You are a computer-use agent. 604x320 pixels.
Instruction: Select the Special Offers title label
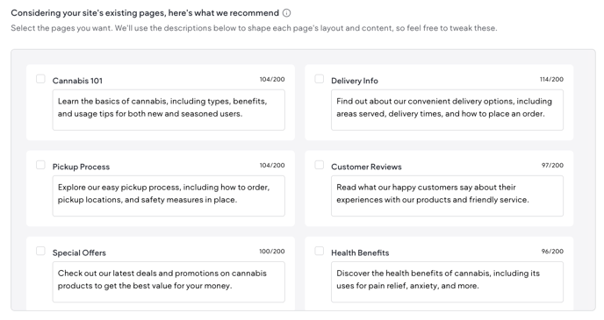coord(79,252)
